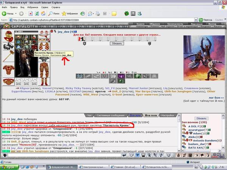Open the Избранное star toolbar button
The height and width of the screenshot is (170, 227).
pyautogui.click(x=70, y=14)
